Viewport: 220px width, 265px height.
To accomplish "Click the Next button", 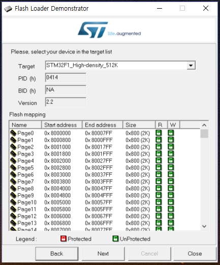I will point(103,254).
